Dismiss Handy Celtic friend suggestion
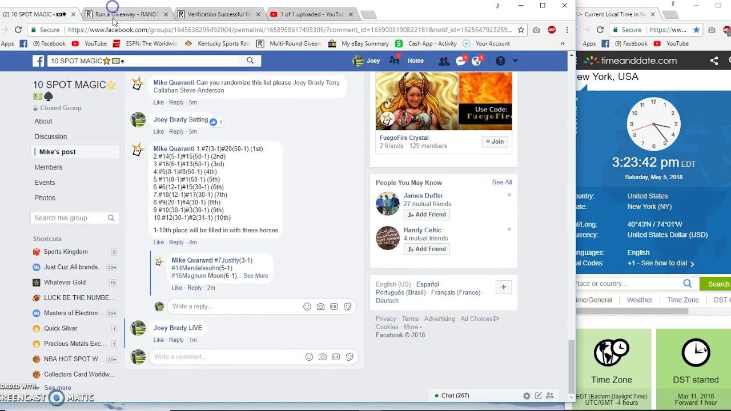The height and width of the screenshot is (411, 731). click(509, 229)
